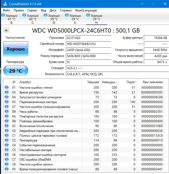This screenshot has height=174, width=169.
Task: Click status orb for attribute 03
Action: coord(7,92)
